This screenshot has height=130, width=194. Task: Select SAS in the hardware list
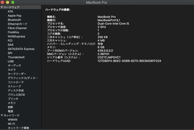coord(11,45)
